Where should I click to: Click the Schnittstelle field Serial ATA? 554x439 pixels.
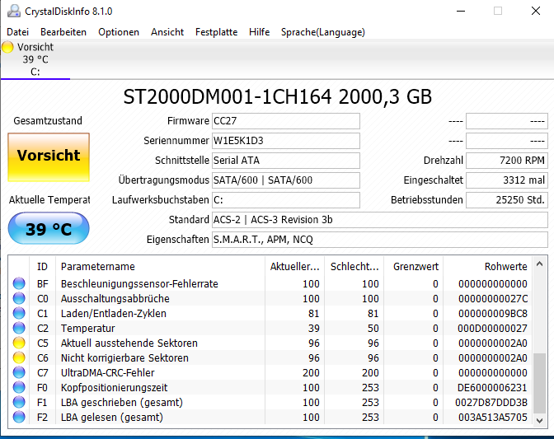tap(286, 161)
